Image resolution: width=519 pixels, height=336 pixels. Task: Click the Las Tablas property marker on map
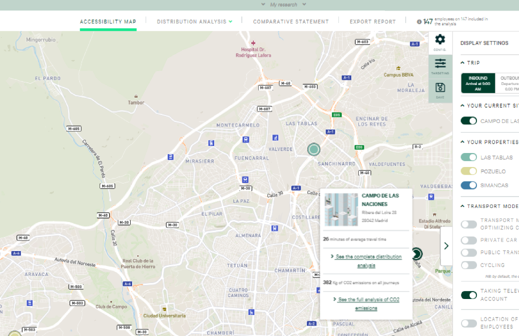coord(313,149)
